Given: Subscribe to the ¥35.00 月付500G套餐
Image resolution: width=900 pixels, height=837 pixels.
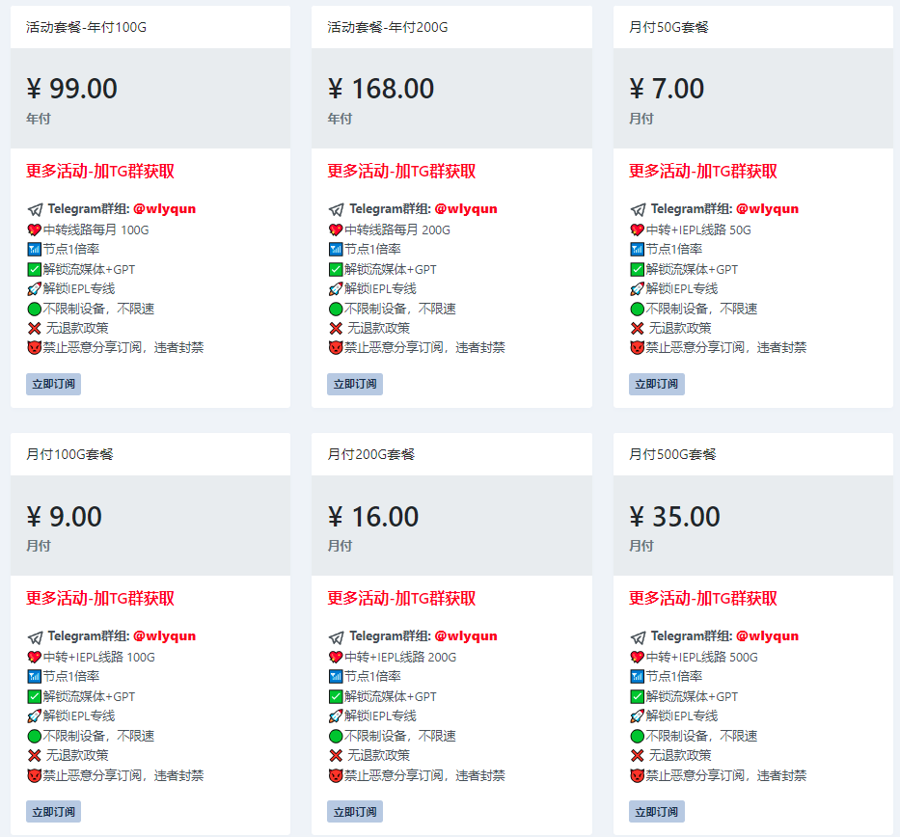Looking at the screenshot, I should 657,812.
